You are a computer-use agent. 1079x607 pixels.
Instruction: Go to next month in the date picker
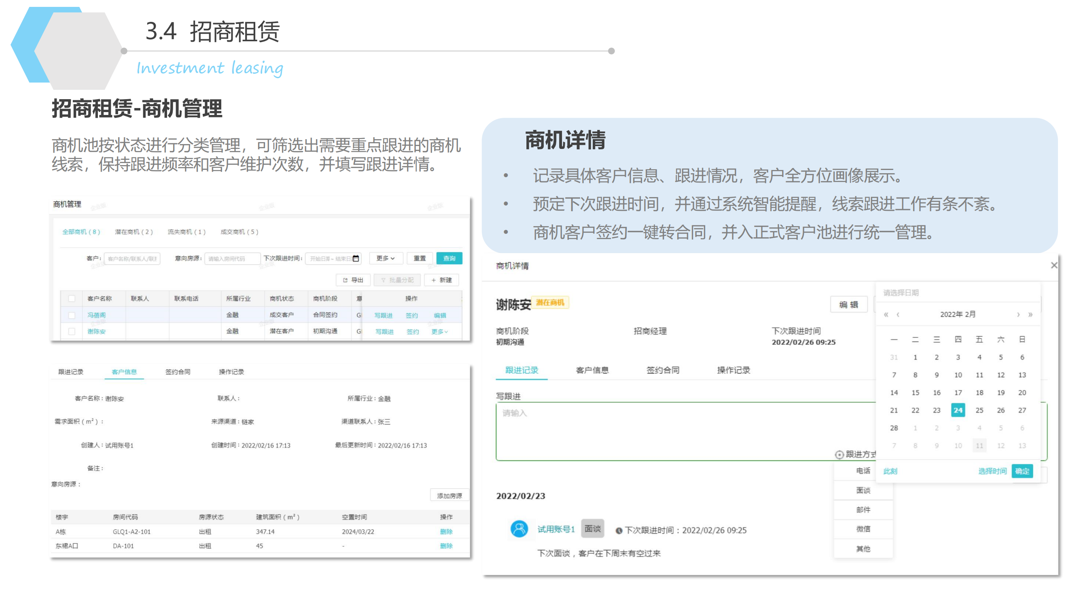click(1018, 314)
